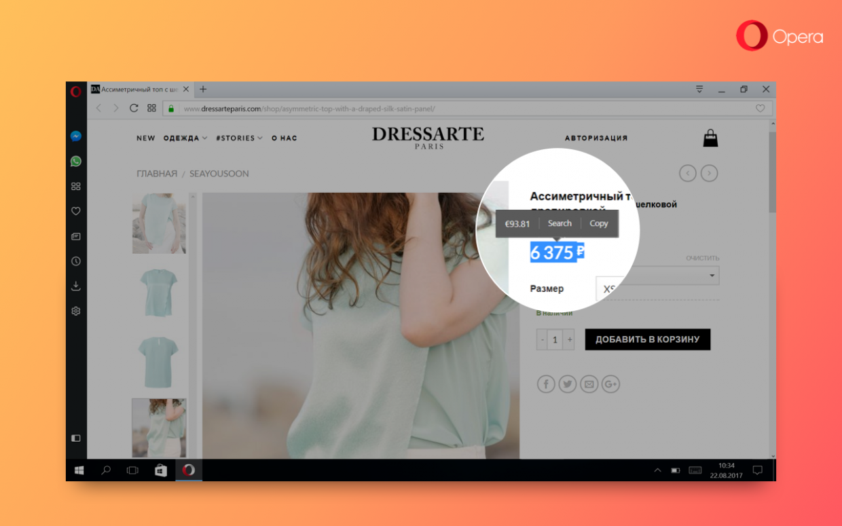Open Facebook Messenger from the Opera sidebar
Screen dimensions: 842x526
(x=75, y=136)
